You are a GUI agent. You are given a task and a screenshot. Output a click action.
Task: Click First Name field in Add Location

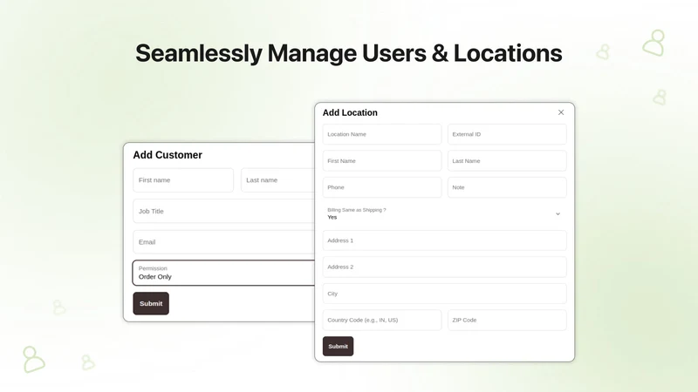[382, 161]
